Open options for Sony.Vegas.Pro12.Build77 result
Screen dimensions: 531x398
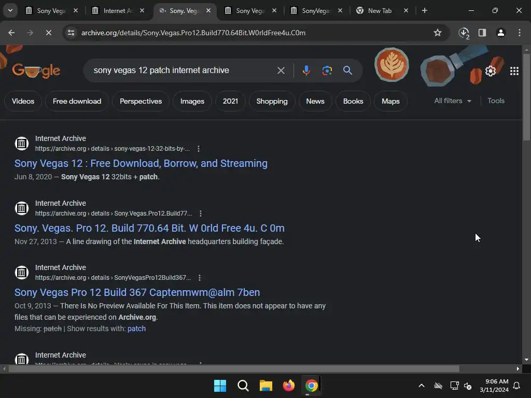(x=201, y=214)
